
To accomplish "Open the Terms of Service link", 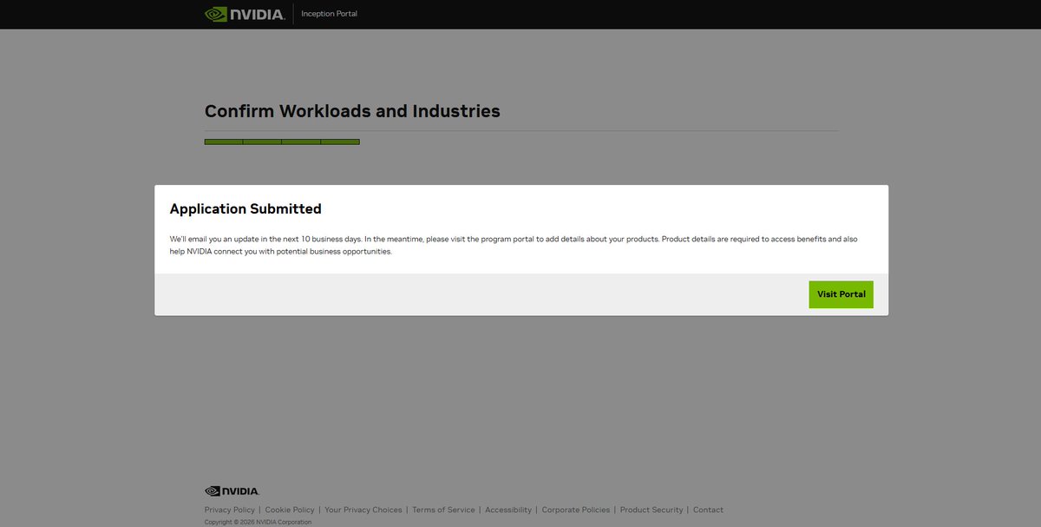I will [x=443, y=511].
